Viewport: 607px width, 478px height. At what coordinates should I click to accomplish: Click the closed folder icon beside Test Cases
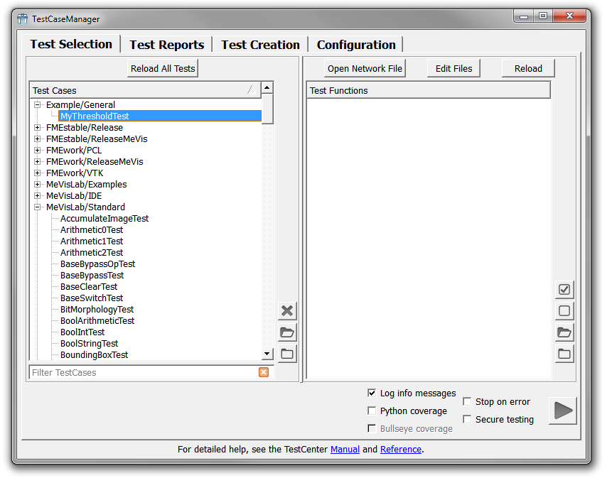[x=287, y=354]
